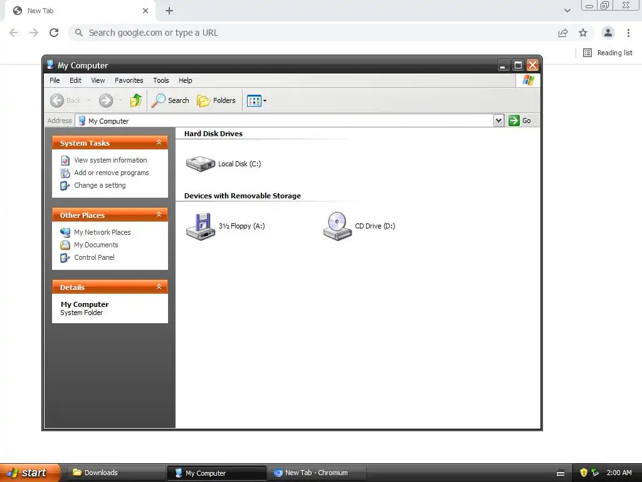Open the Chromium profile avatar icon
This screenshot has width=642, height=482.
(x=608, y=33)
